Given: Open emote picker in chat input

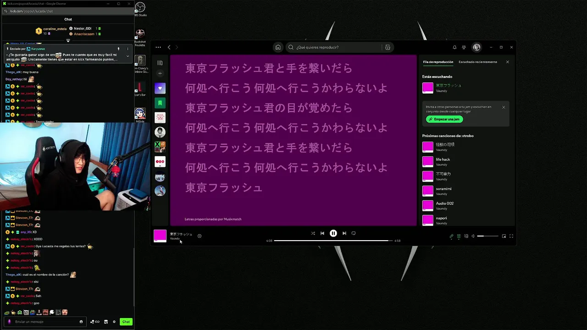Looking at the screenshot, I should tap(81, 322).
